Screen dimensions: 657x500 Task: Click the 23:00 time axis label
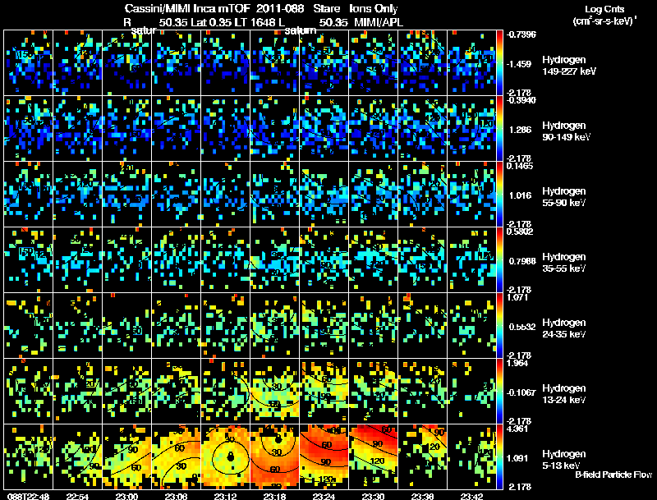(126, 496)
